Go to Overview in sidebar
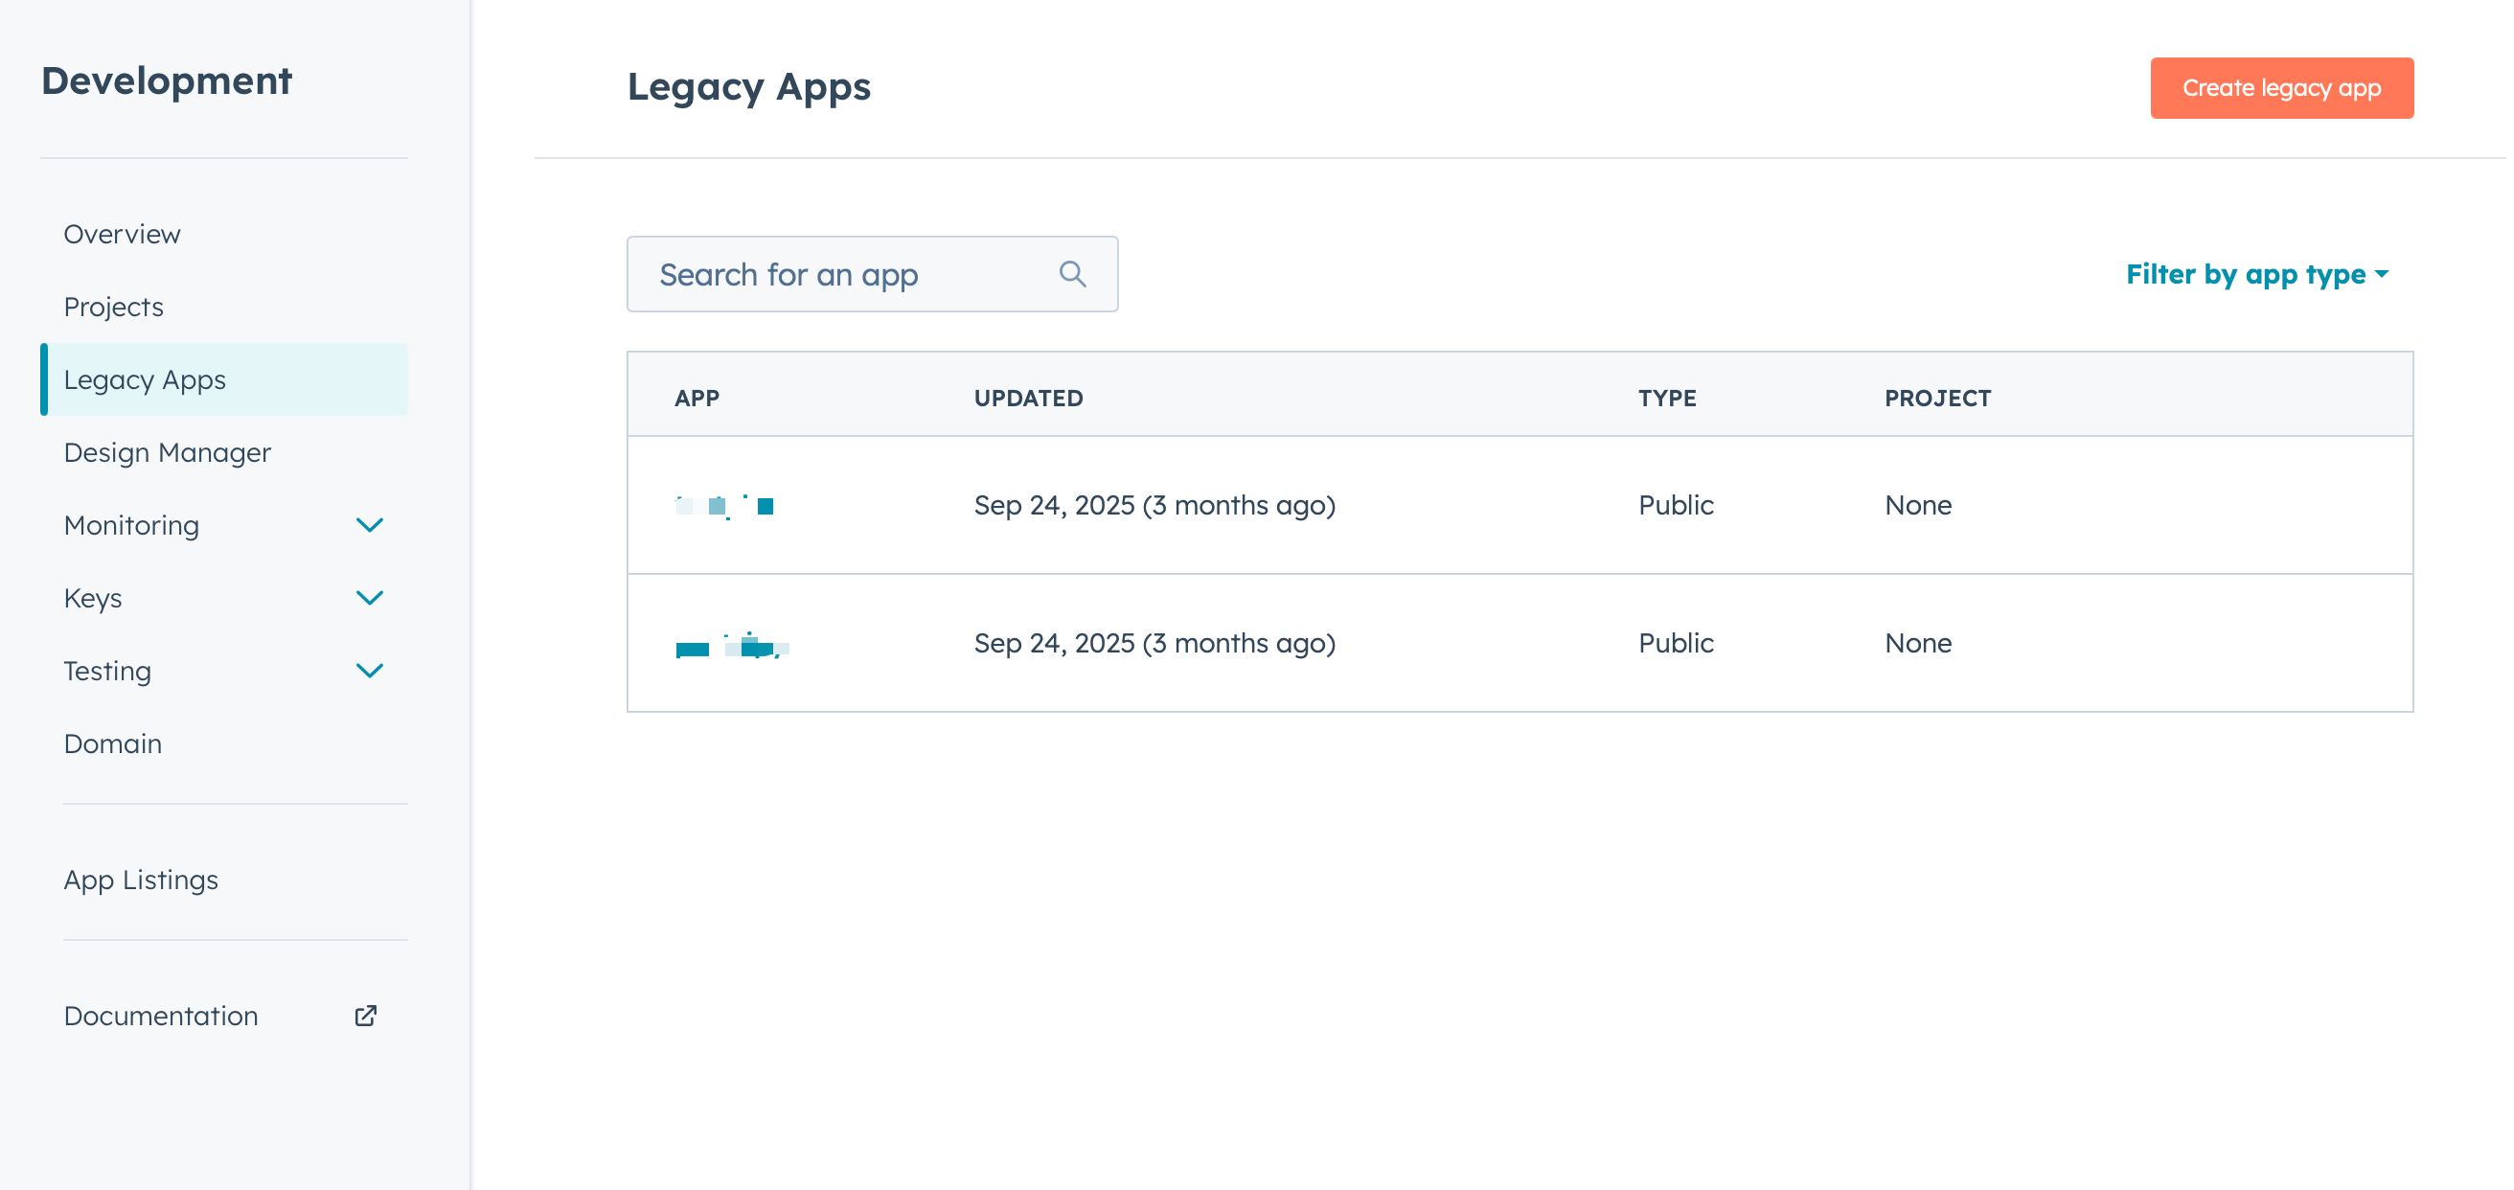This screenshot has width=2514, height=1190. click(122, 235)
